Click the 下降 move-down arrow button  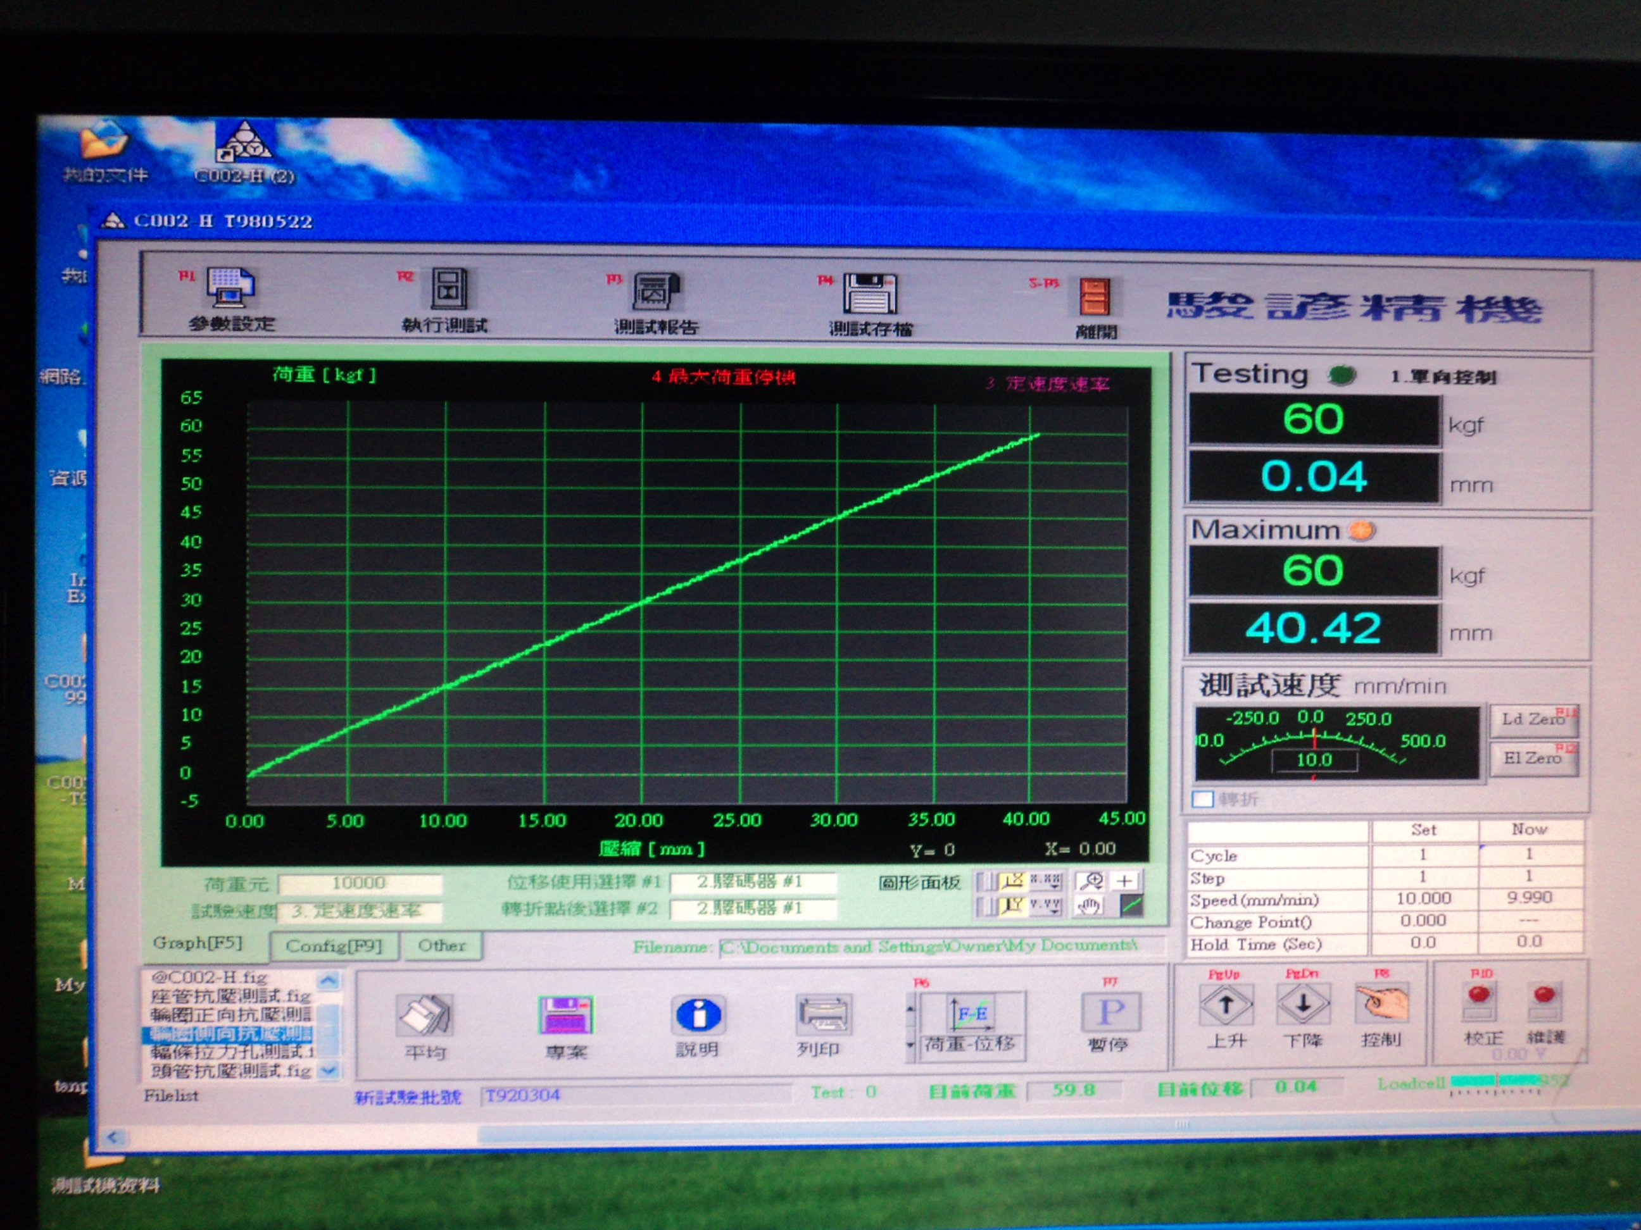[1303, 1005]
